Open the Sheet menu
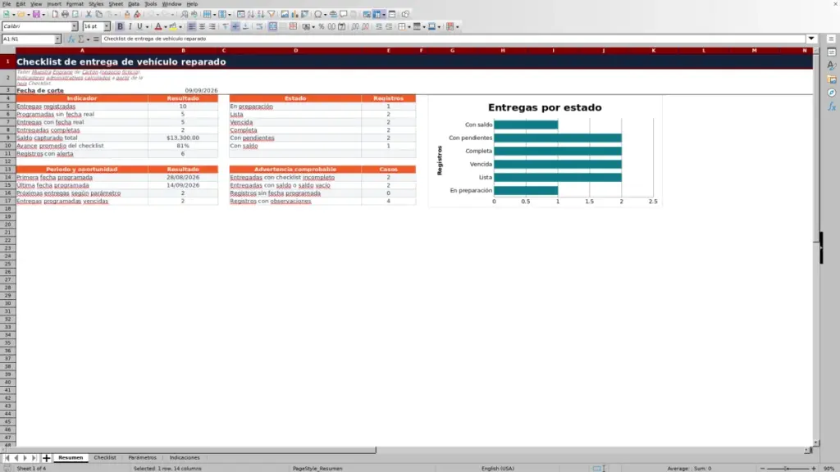 (116, 4)
